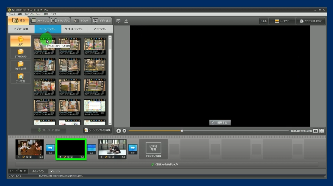Click the play button under the preview
333x186 pixels.
tap(119, 131)
